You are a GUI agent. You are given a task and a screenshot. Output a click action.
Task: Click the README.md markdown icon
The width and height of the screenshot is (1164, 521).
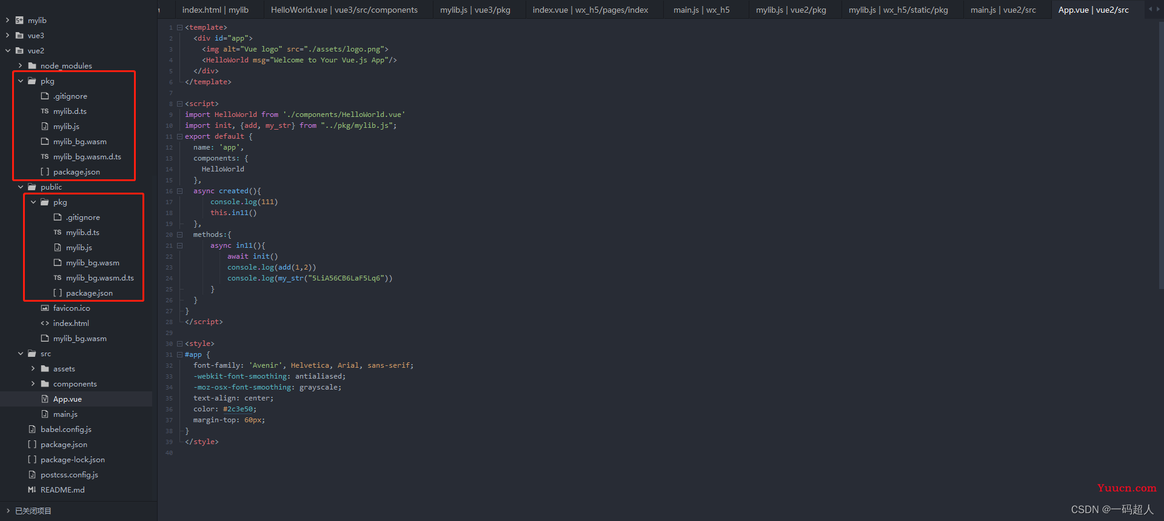(x=32, y=489)
